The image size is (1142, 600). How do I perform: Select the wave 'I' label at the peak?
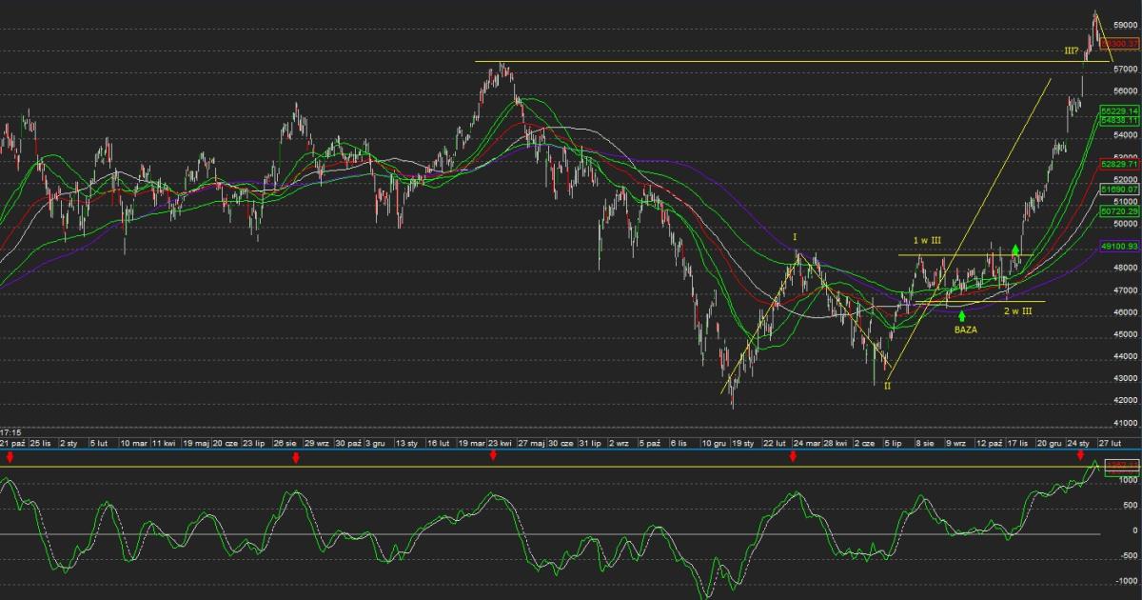pyautogui.click(x=795, y=236)
